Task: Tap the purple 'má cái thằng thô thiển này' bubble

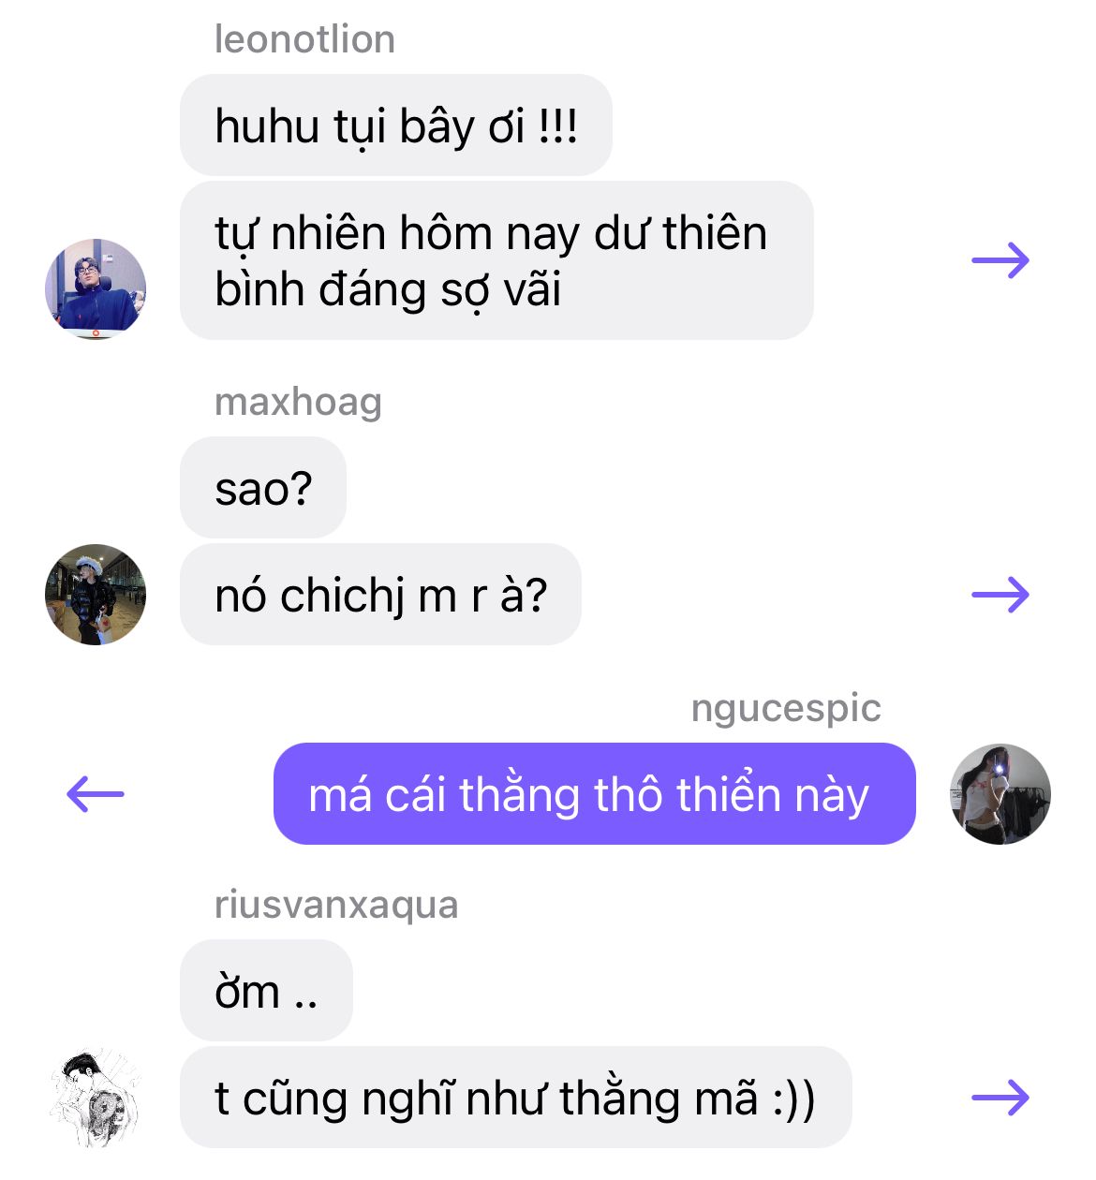Action: [x=595, y=794]
